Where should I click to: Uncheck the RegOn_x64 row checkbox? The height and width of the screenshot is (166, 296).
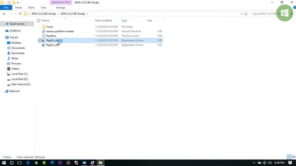coord(40,40)
